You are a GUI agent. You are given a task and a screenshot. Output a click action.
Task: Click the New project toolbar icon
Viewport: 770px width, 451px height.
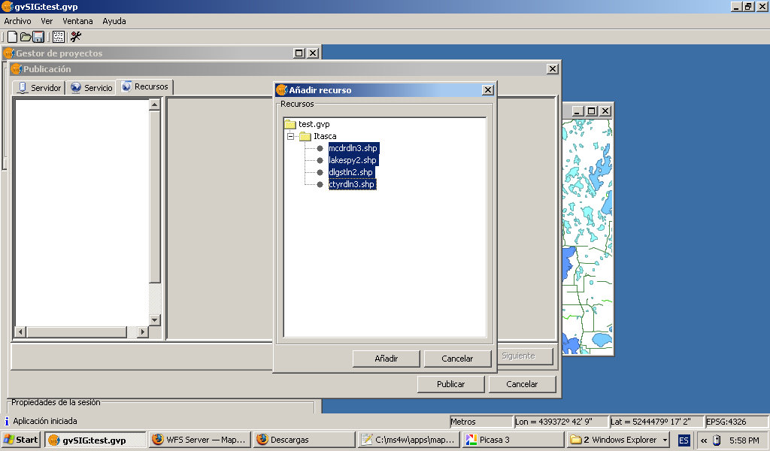12,37
